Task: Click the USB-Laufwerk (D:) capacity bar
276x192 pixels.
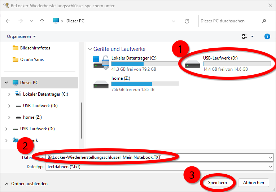Action: click(x=237, y=64)
